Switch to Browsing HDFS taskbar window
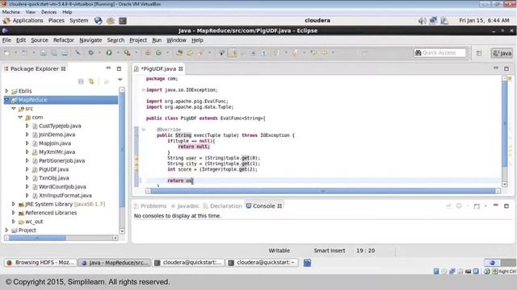This screenshot has height=290, width=517. point(40,263)
